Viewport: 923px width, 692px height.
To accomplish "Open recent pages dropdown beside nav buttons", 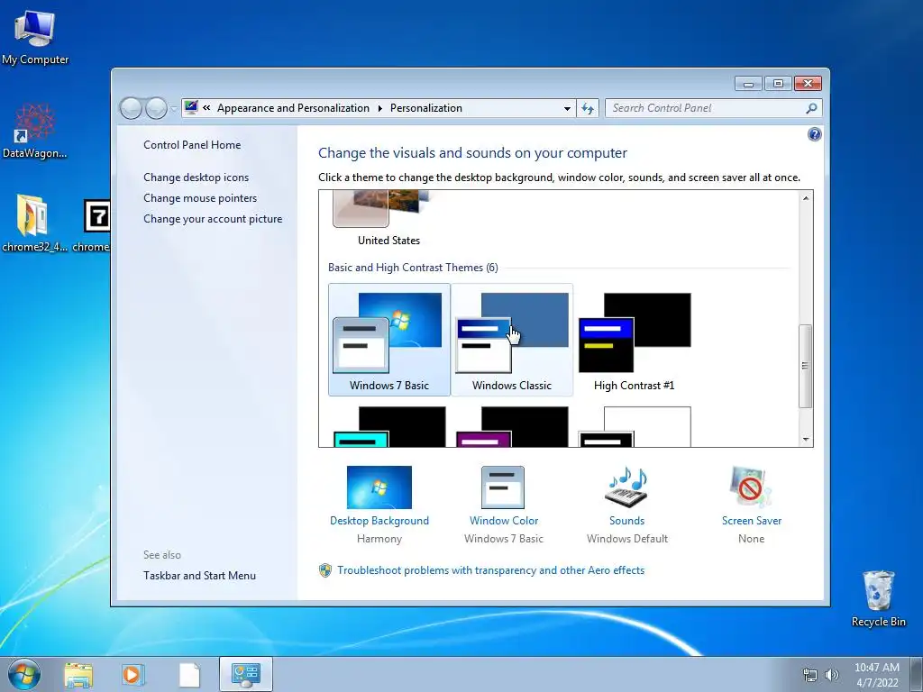I will (x=174, y=108).
